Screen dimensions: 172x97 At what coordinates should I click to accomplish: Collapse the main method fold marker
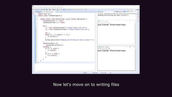coord(37,19)
